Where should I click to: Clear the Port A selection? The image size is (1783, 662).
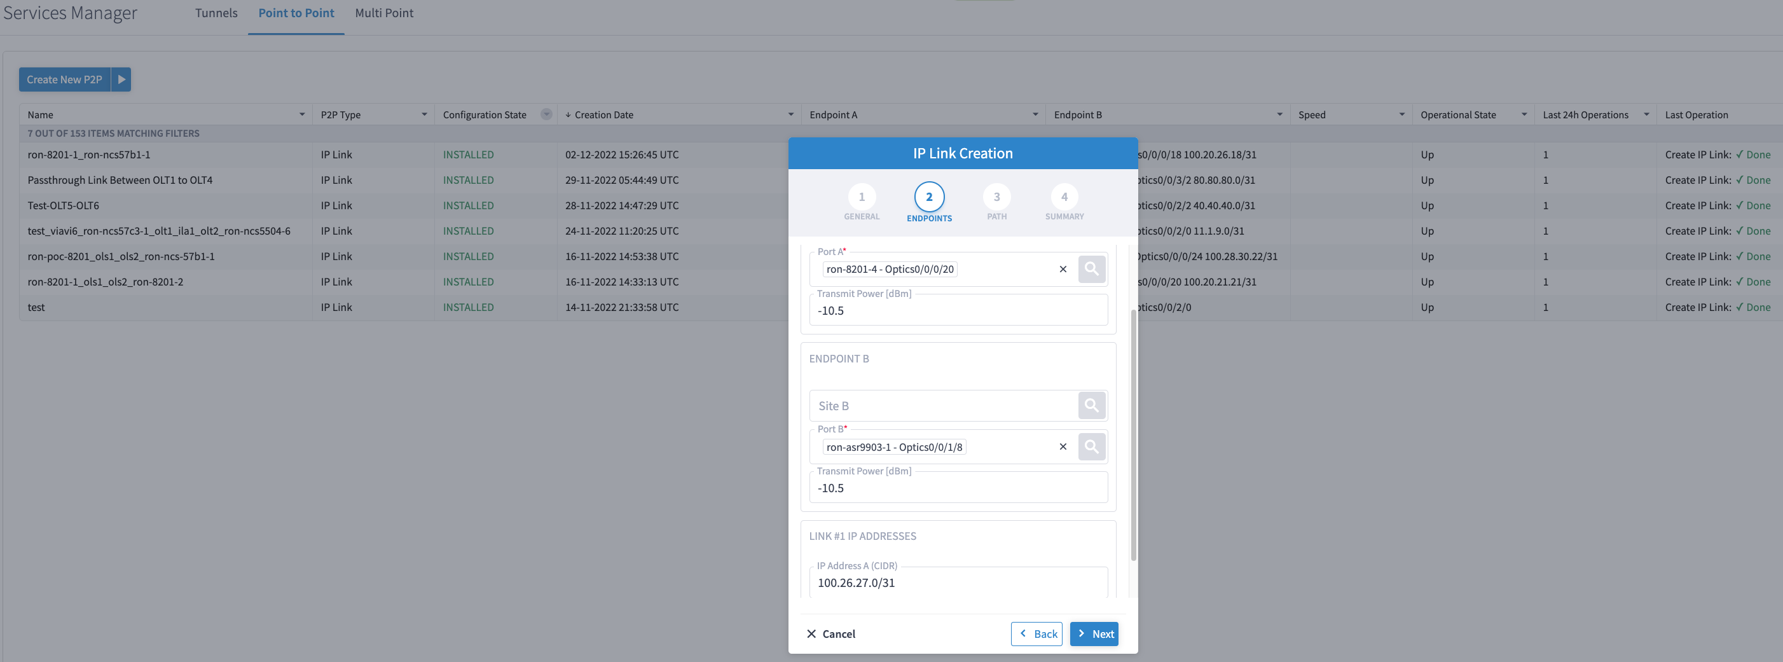1063,268
